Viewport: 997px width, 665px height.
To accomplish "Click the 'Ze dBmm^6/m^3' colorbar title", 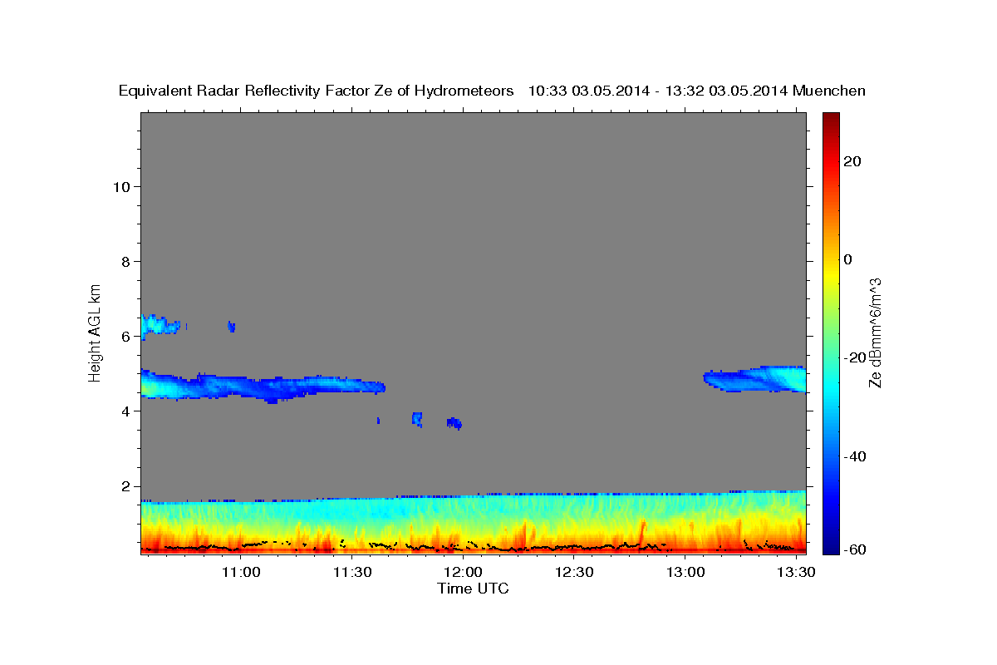I will point(875,332).
